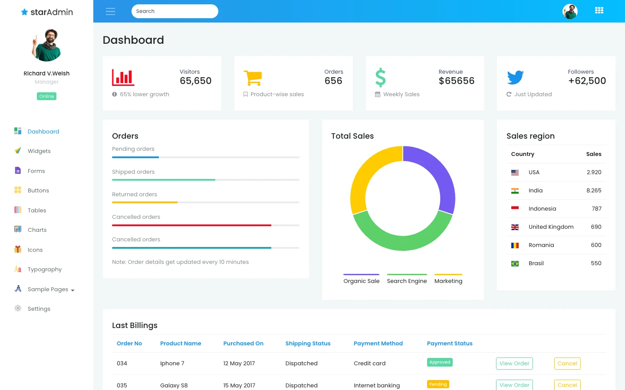Image resolution: width=625 pixels, height=390 pixels.
Task: Open the apps grid icon in header
Action: pos(599,10)
